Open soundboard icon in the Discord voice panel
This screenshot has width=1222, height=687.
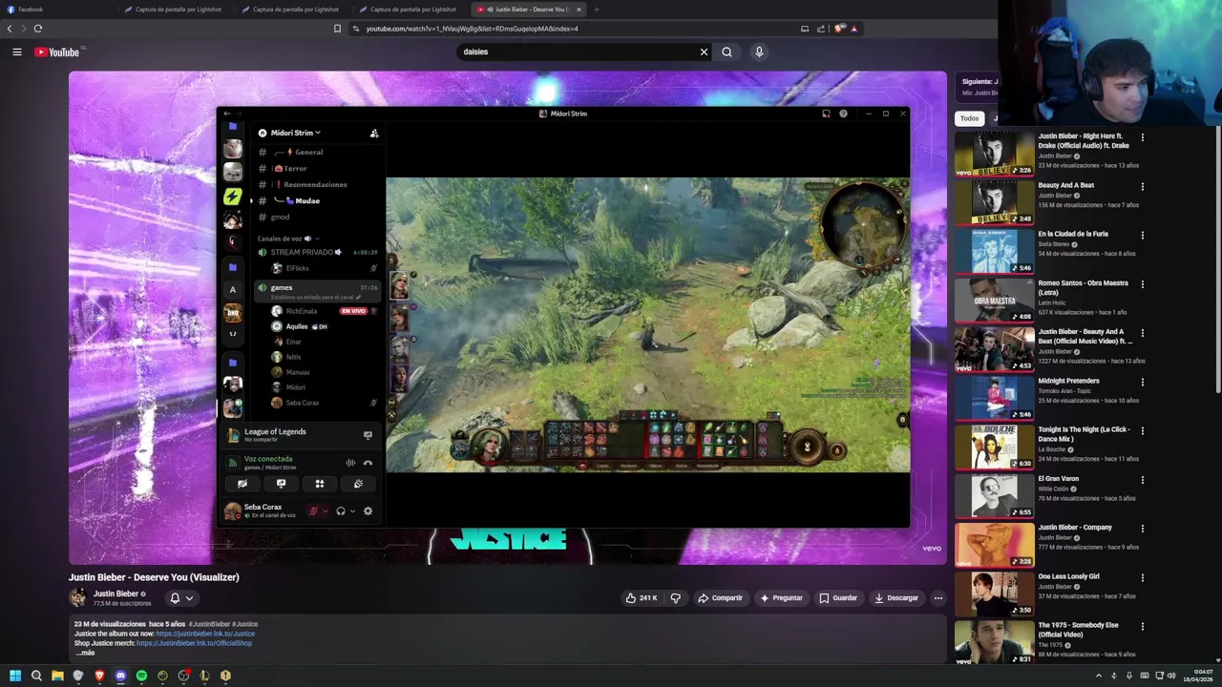[358, 484]
